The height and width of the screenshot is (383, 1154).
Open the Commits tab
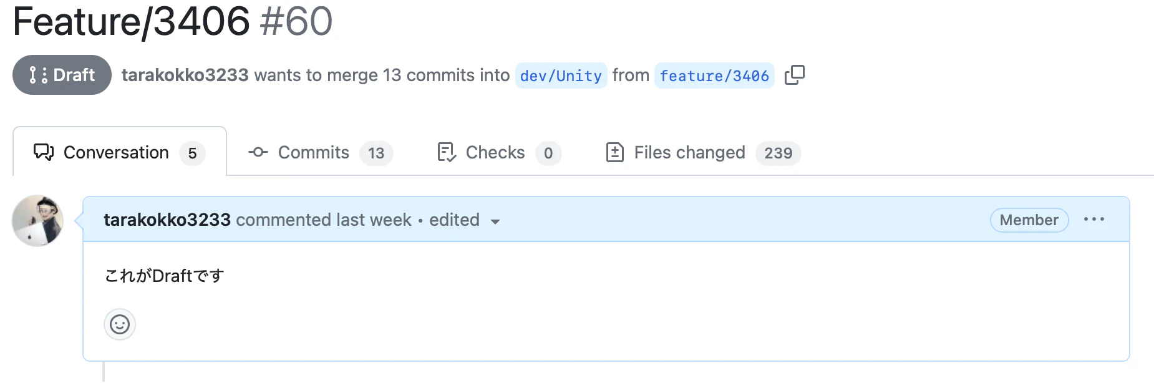click(x=321, y=152)
